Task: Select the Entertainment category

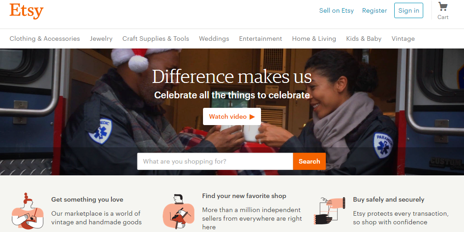Action: tap(261, 39)
